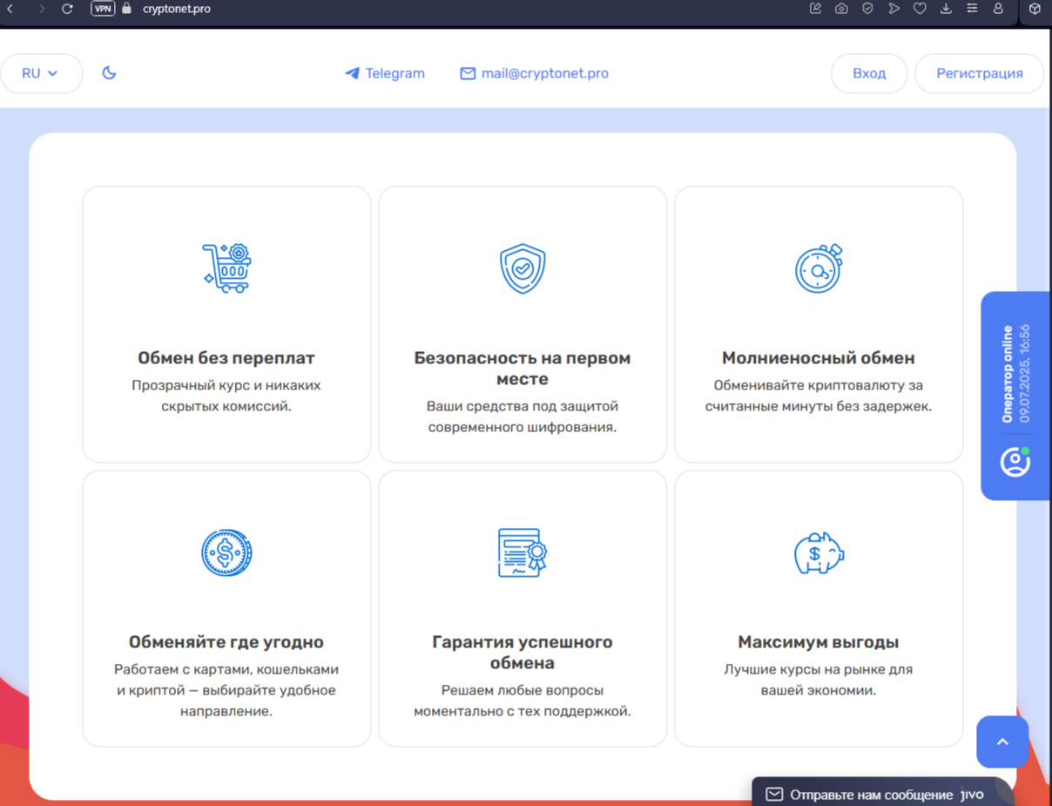
Task: Open the cube extensions icon
Action: tap(1035, 9)
